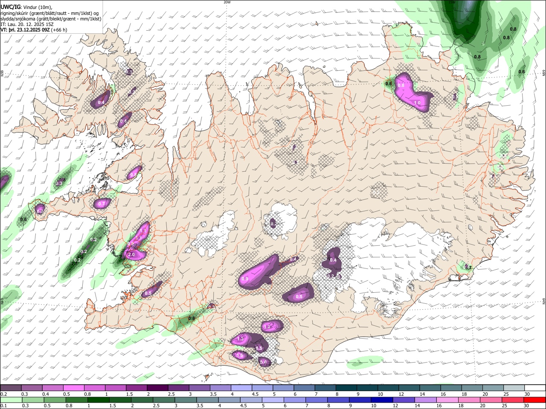The image size is (546, 409).
Task: Click the '20' label in bottom legend row
Action: click(x=483, y=406)
